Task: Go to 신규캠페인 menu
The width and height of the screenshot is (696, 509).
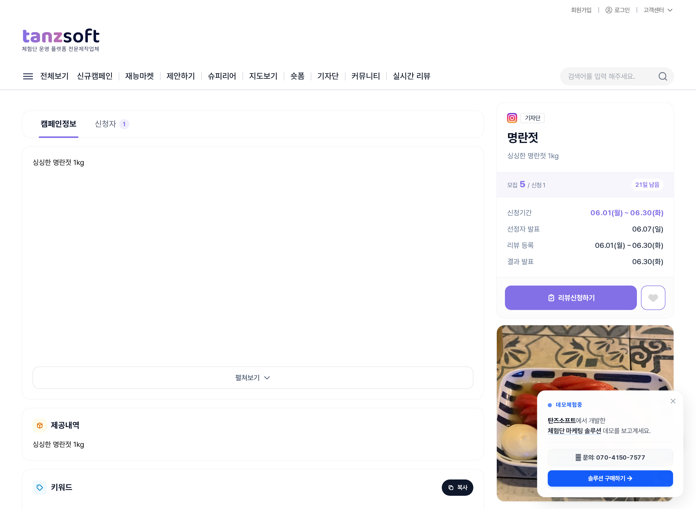Action: [95, 76]
